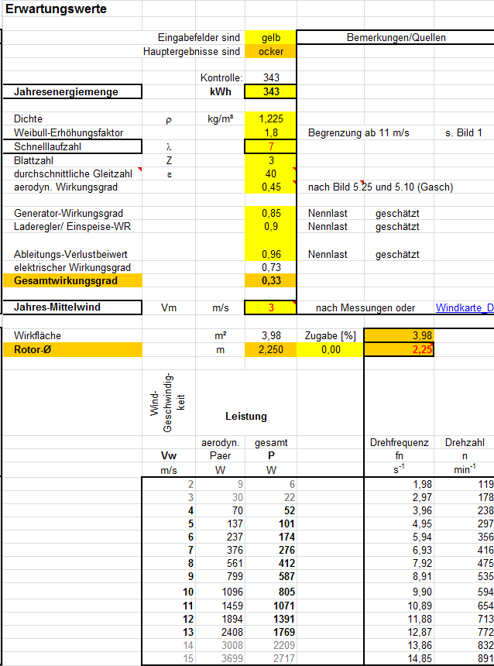Select the Gesamtwirkungsgrad result cell 0,33

click(270, 280)
